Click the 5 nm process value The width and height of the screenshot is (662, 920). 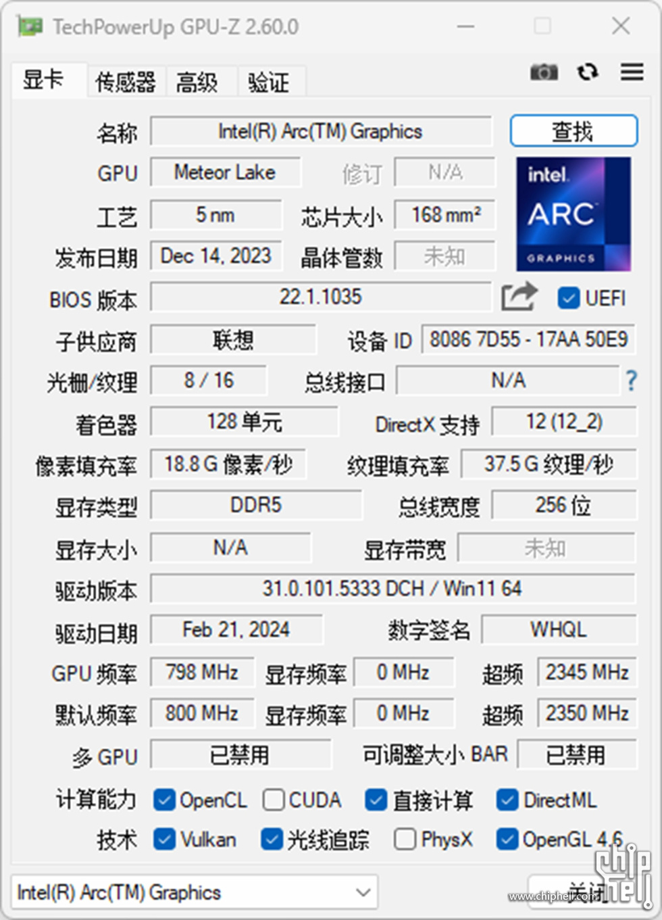coord(215,215)
